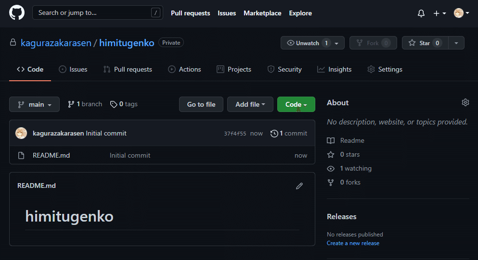
Task: Edit README with pencil icon
Action: point(299,186)
